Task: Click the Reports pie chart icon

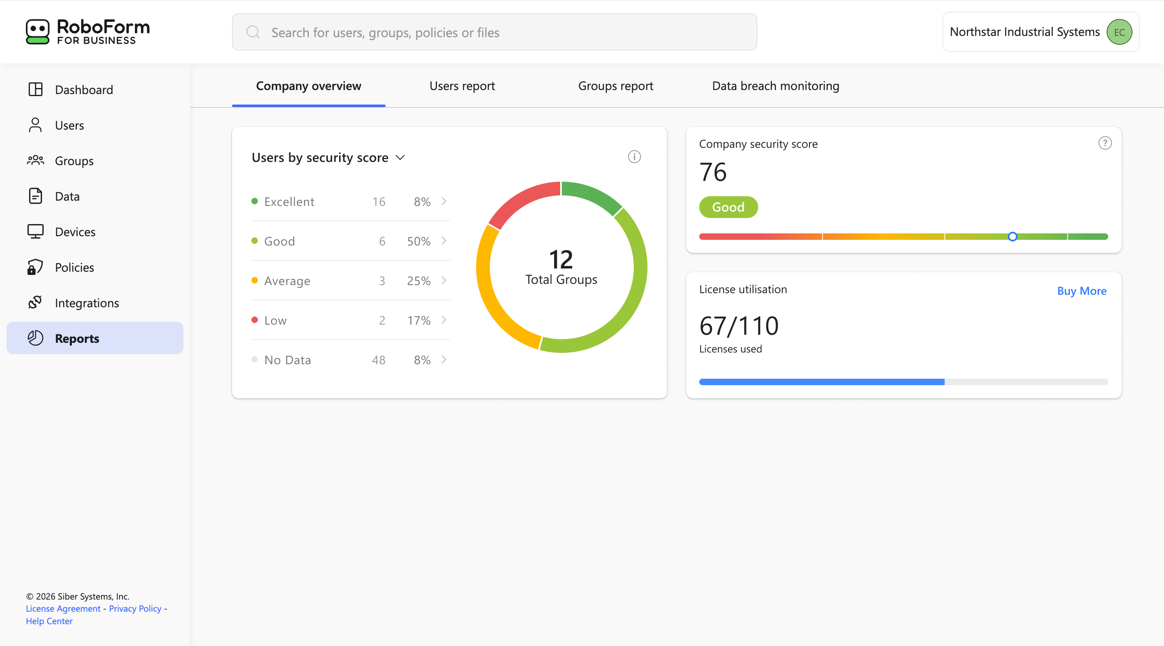Action: click(x=35, y=338)
